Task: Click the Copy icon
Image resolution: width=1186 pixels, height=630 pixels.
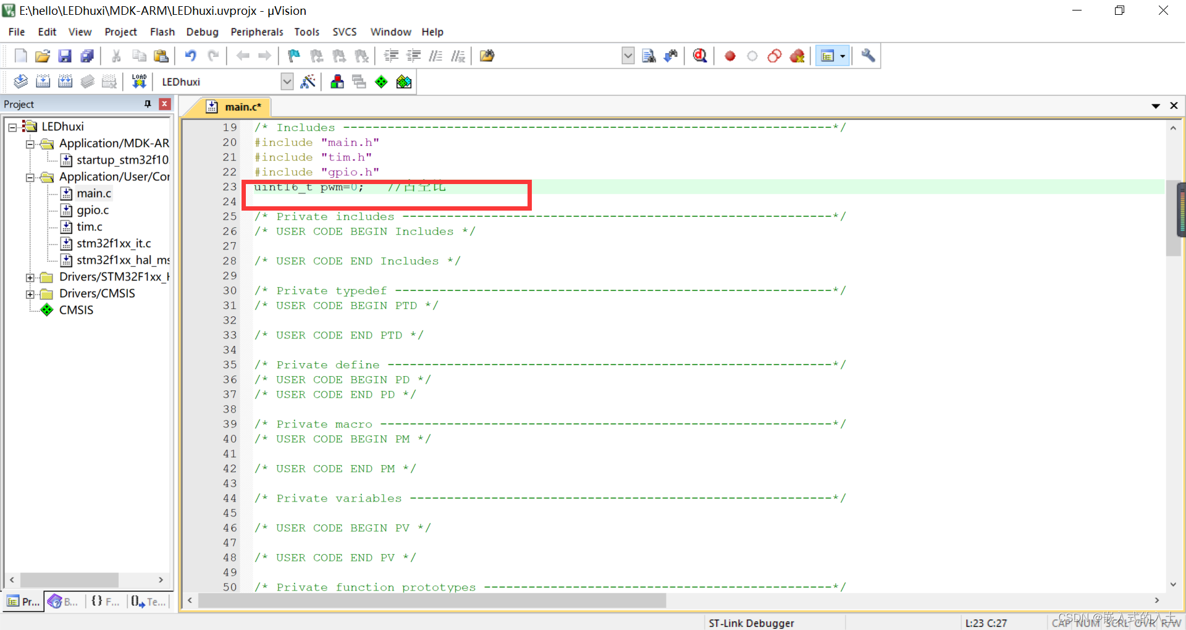Action: [139, 56]
